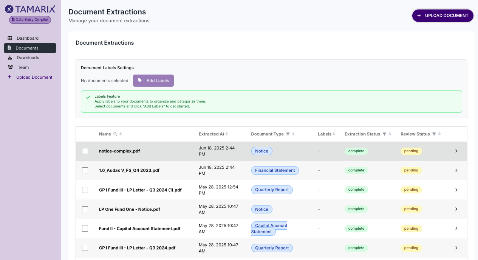Sort by Review Status arrows
478x260 pixels.
click(x=439, y=134)
